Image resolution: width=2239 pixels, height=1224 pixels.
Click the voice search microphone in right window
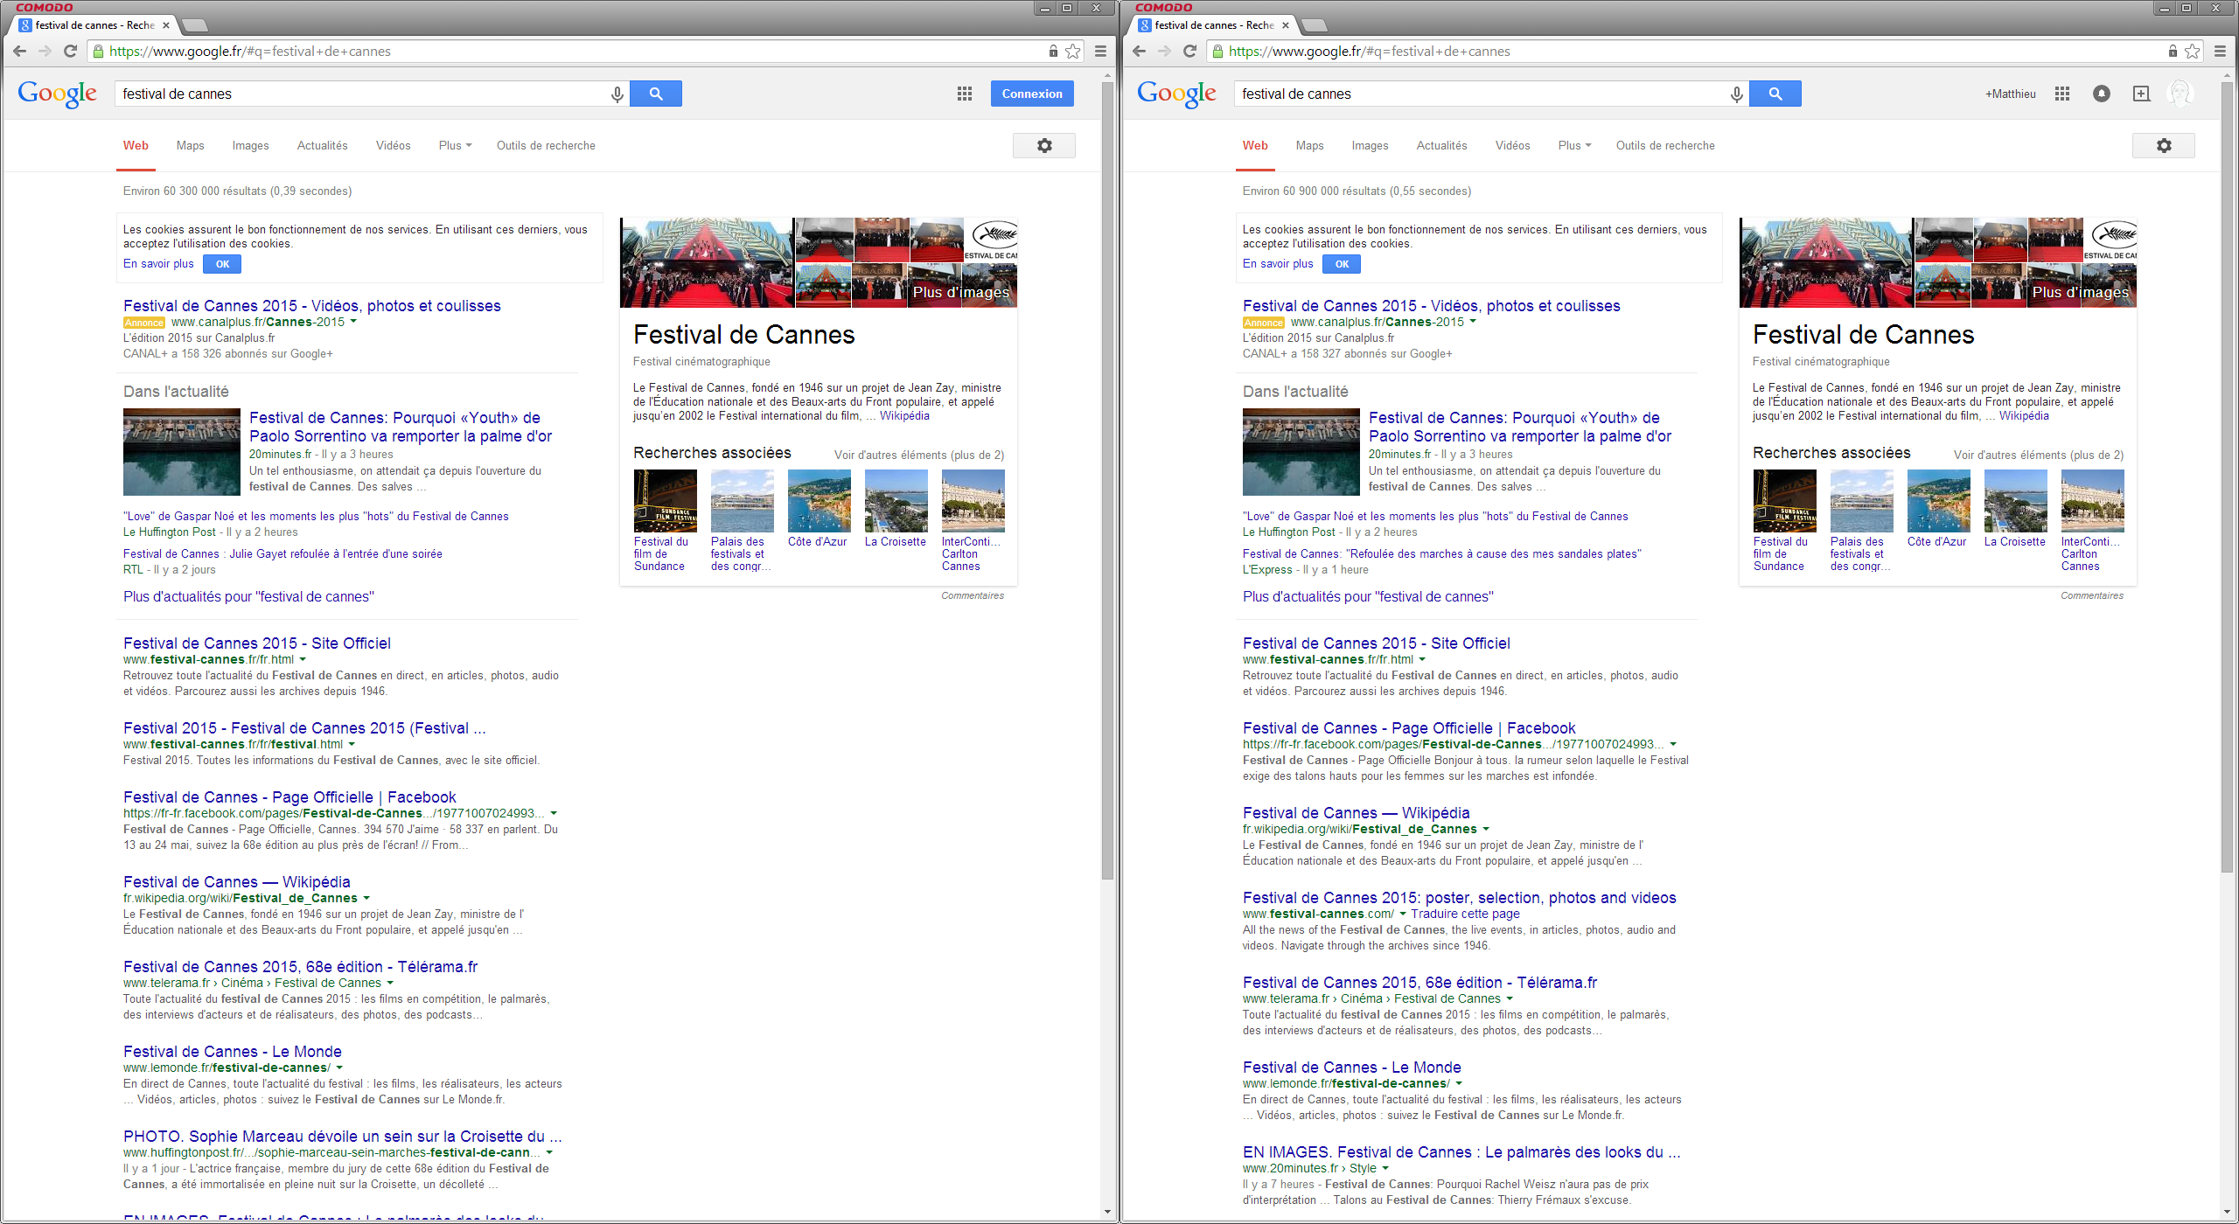click(x=1737, y=94)
